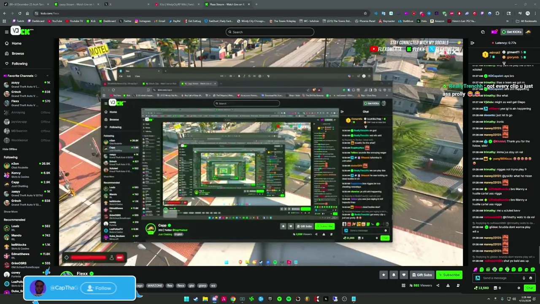Click the WARZONE stream tag
Viewport: 540px width, 304px height.
(155, 285)
